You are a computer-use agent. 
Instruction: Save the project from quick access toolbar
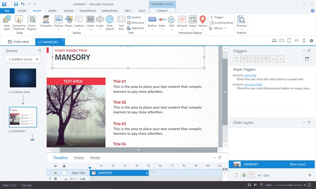click(16, 4)
